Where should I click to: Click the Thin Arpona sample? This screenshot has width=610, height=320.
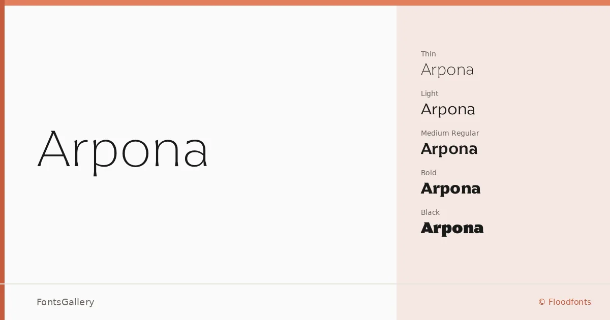pyautogui.click(x=447, y=70)
